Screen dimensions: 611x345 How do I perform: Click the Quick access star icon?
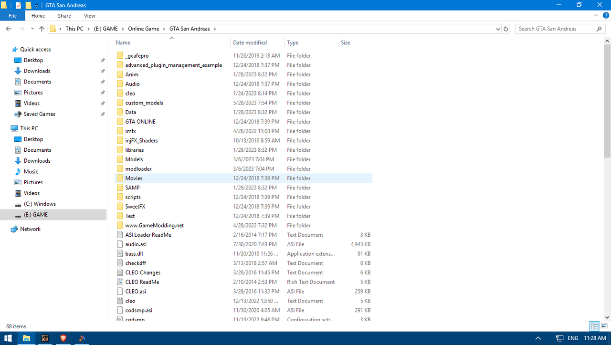[15, 49]
